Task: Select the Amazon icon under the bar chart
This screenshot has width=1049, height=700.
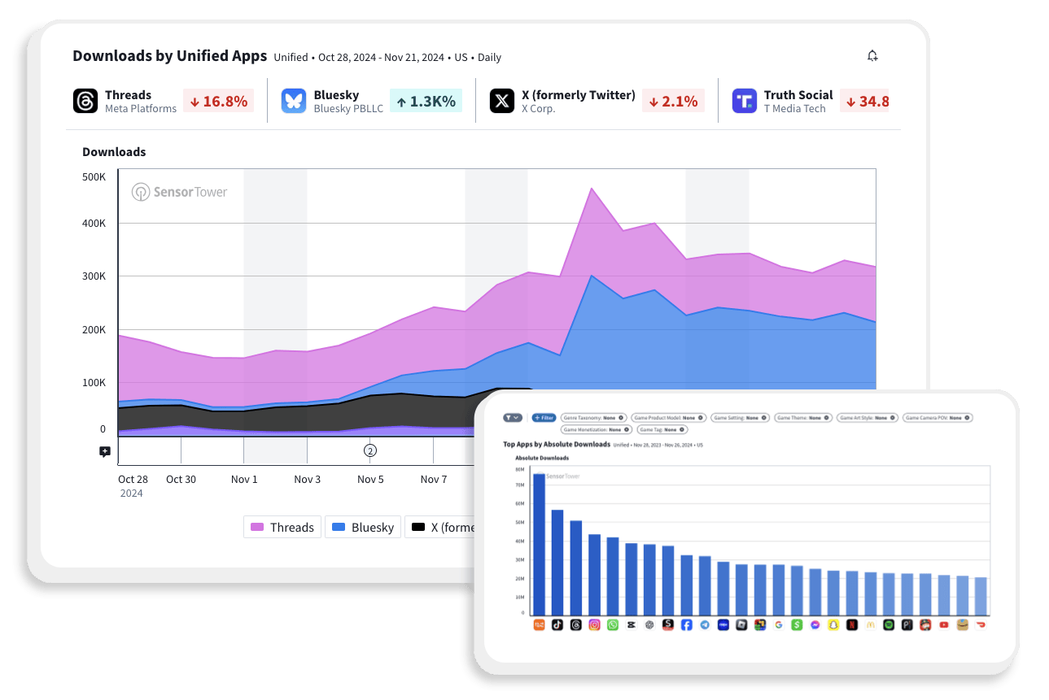Action: coord(962,625)
